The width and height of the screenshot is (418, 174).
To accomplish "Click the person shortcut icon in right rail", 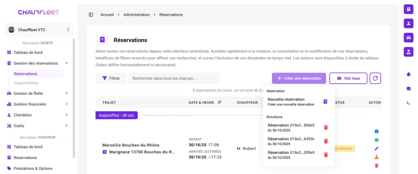I will point(408,23).
